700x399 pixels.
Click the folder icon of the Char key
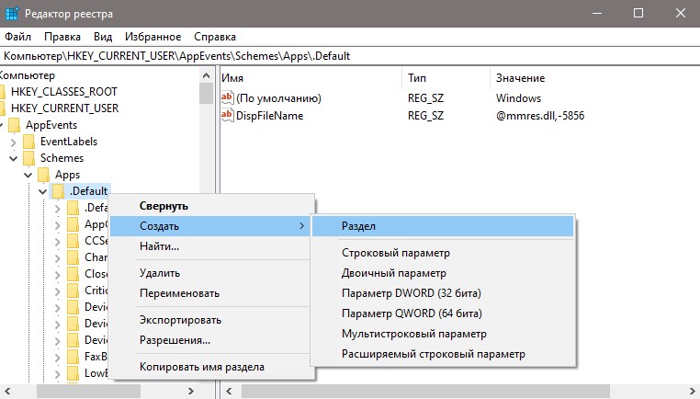click(73, 257)
